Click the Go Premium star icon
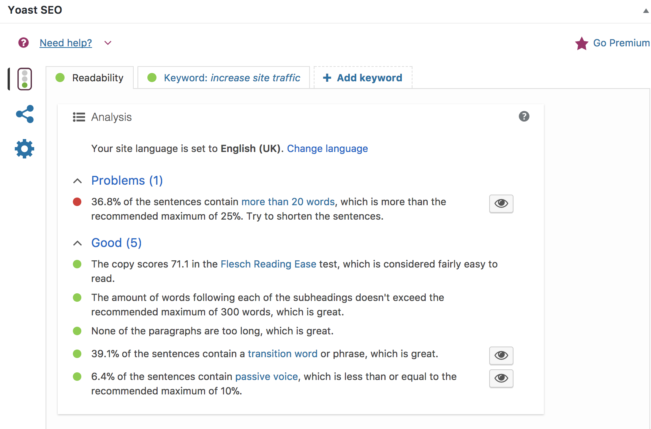The image size is (651, 429). pyautogui.click(x=581, y=43)
